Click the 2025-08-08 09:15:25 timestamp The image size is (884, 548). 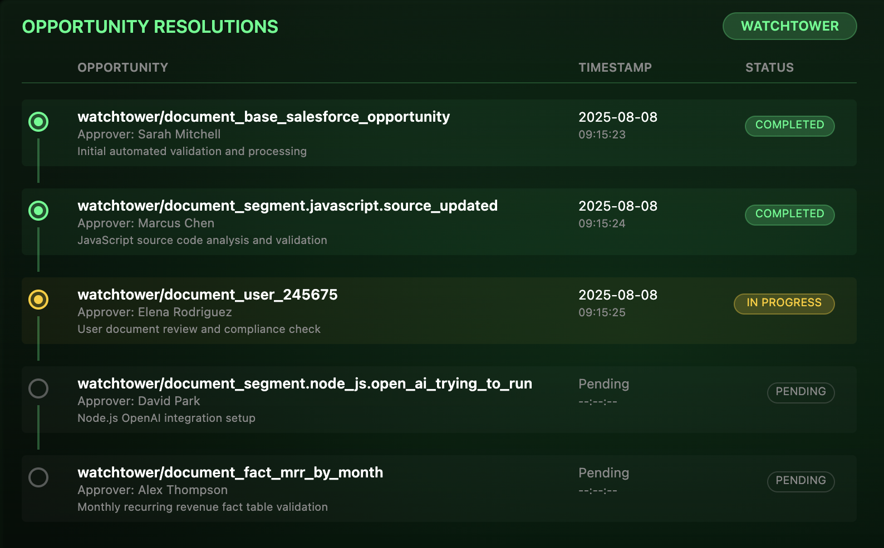pos(617,303)
